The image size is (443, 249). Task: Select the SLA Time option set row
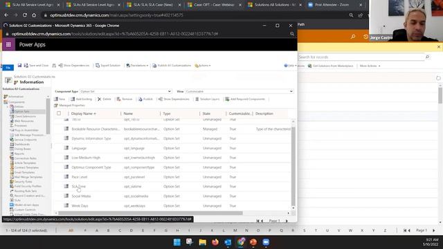(172, 186)
